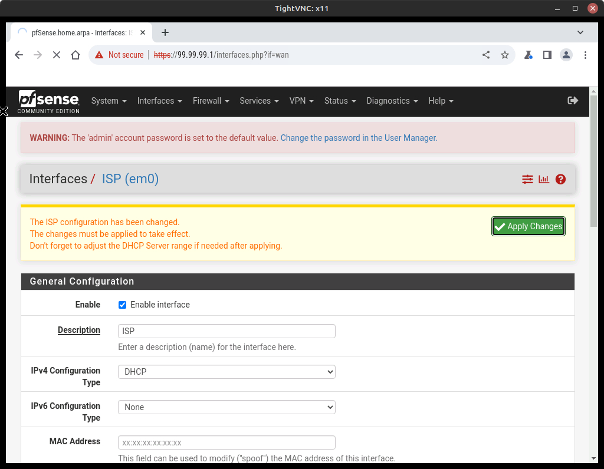The height and width of the screenshot is (469, 604).
Task: Open related settings sliders icon
Action: tap(527, 179)
